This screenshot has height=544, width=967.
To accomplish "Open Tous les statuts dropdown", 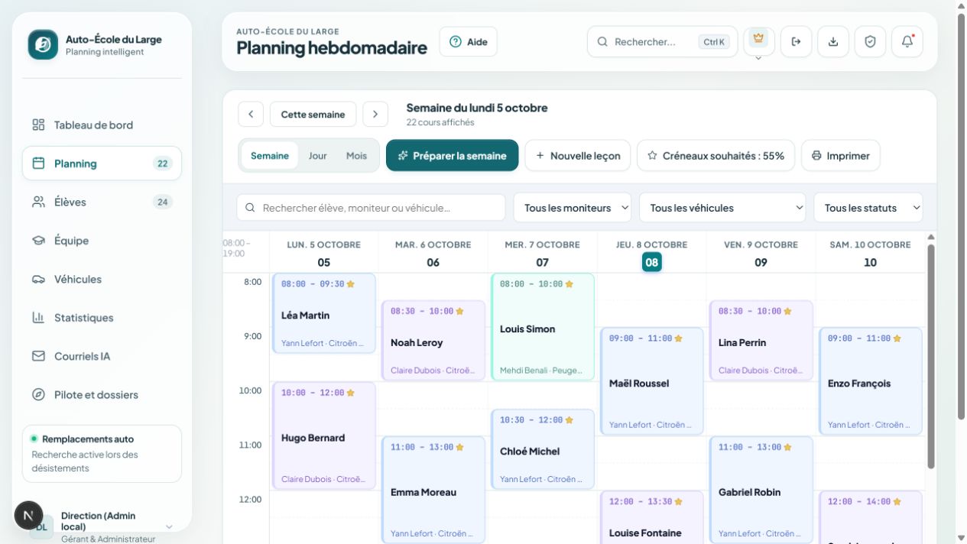I will click(x=868, y=208).
